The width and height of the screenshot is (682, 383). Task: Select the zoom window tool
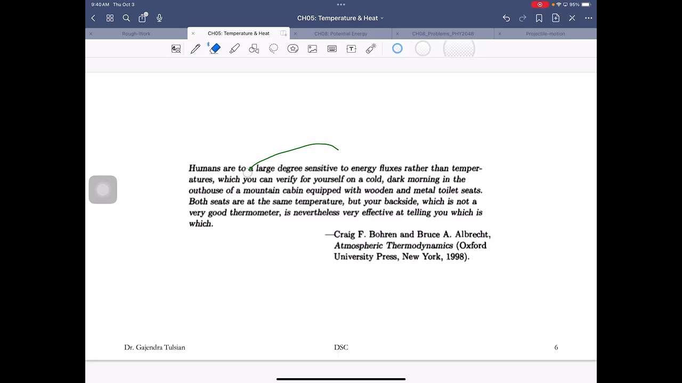pos(176,49)
